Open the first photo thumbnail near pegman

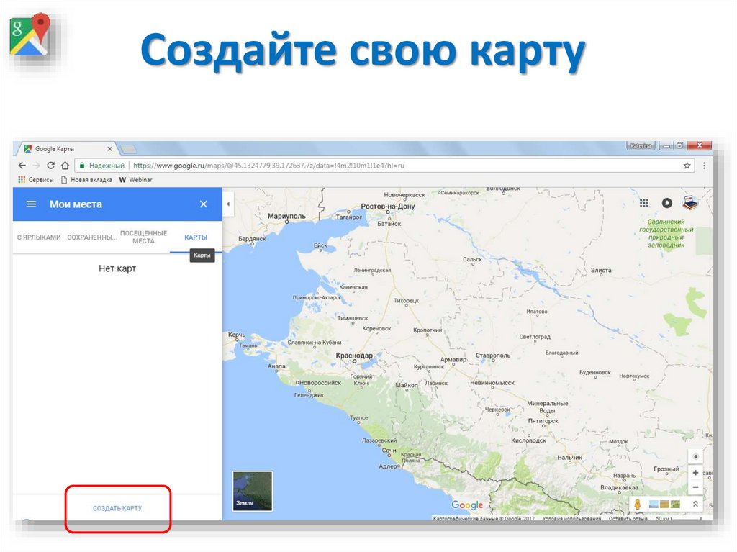pos(654,505)
